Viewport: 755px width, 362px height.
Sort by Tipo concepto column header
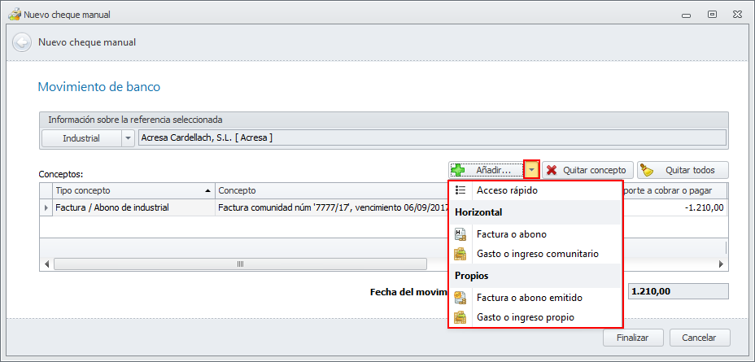pos(133,190)
